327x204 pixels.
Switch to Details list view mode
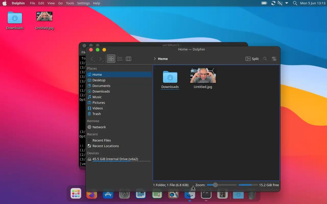(x=120, y=59)
